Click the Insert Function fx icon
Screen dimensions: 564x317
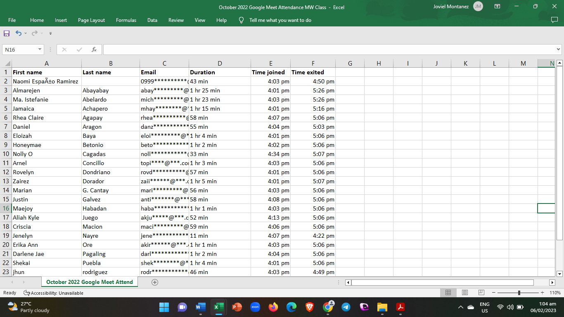click(x=94, y=50)
